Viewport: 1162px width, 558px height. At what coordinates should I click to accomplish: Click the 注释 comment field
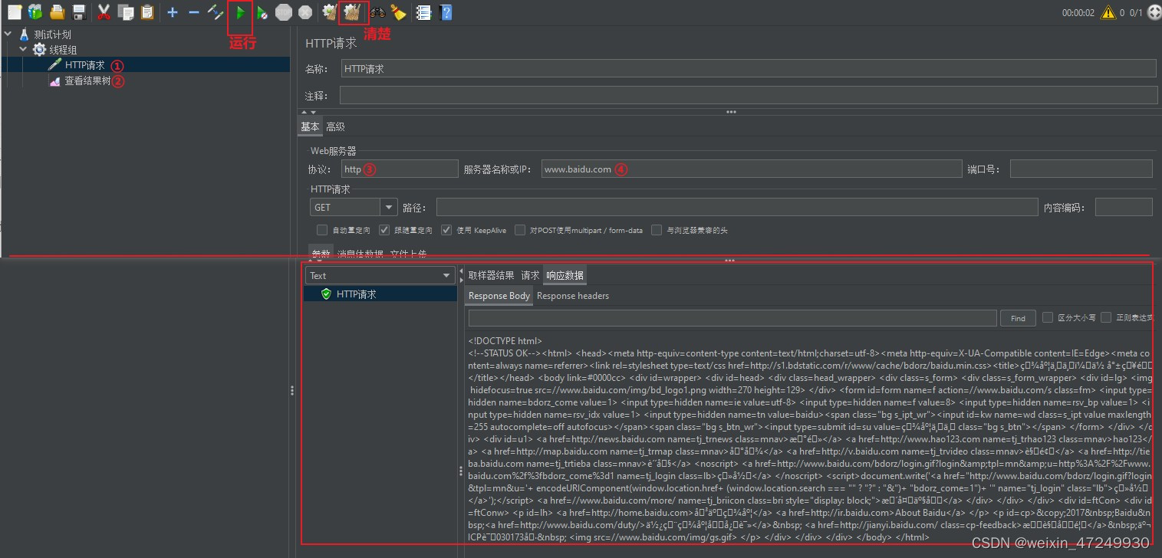coord(748,95)
